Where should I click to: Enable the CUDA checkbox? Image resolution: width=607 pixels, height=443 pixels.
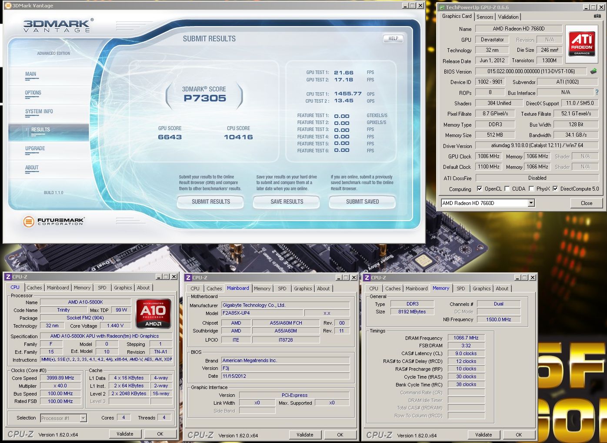pyautogui.click(x=507, y=189)
